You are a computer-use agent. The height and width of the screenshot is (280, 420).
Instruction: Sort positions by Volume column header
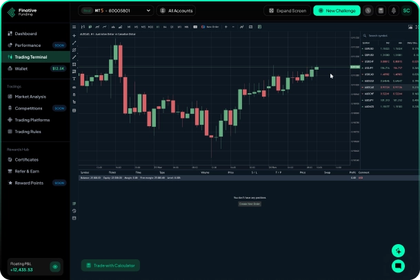(x=205, y=172)
